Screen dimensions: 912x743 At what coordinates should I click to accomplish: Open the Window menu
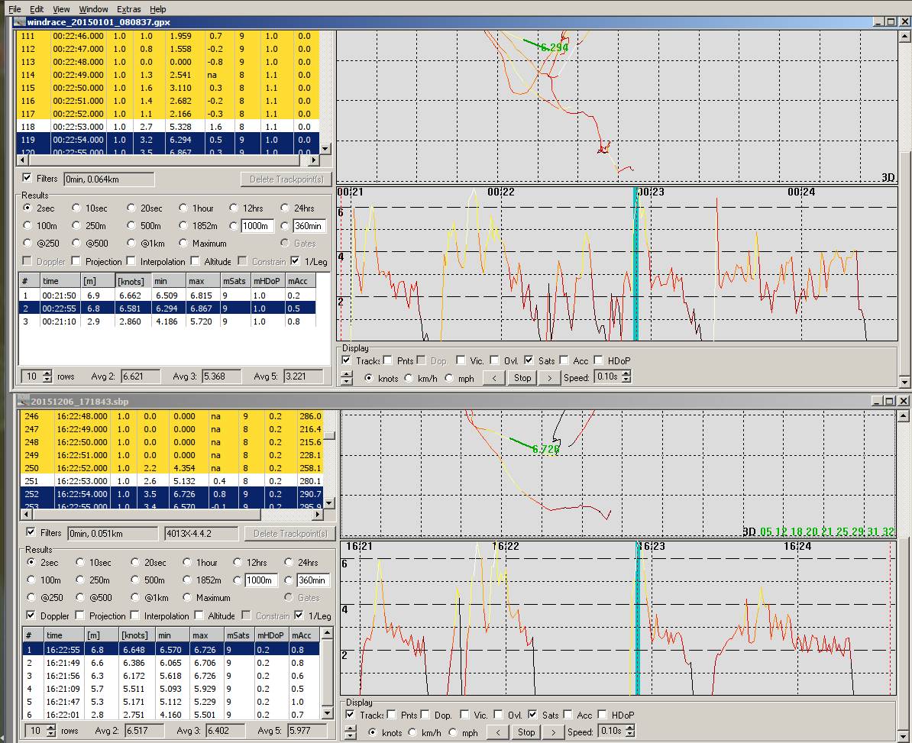tap(93, 9)
